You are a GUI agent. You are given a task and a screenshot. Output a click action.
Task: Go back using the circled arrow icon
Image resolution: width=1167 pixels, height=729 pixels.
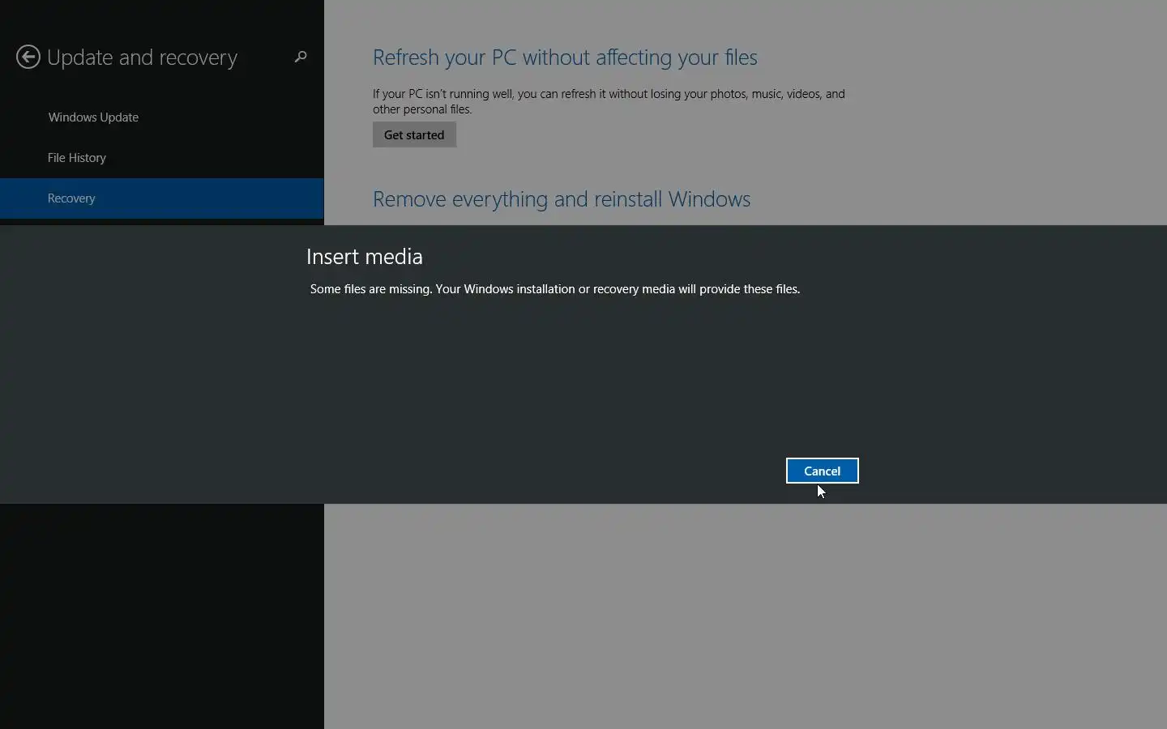[28, 57]
